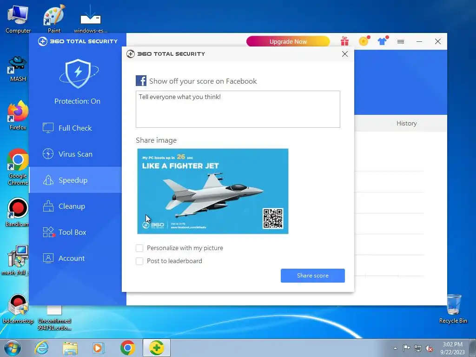This screenshot has height=357, width=476.
Task: Launch Internet Explorer from the taskbar
Action: pyautogui.click(x=41, y=348)
